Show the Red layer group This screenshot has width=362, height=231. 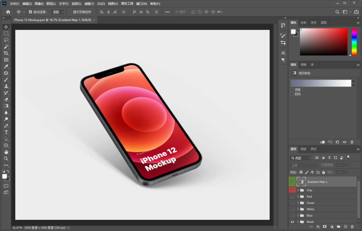pos(292,196)
